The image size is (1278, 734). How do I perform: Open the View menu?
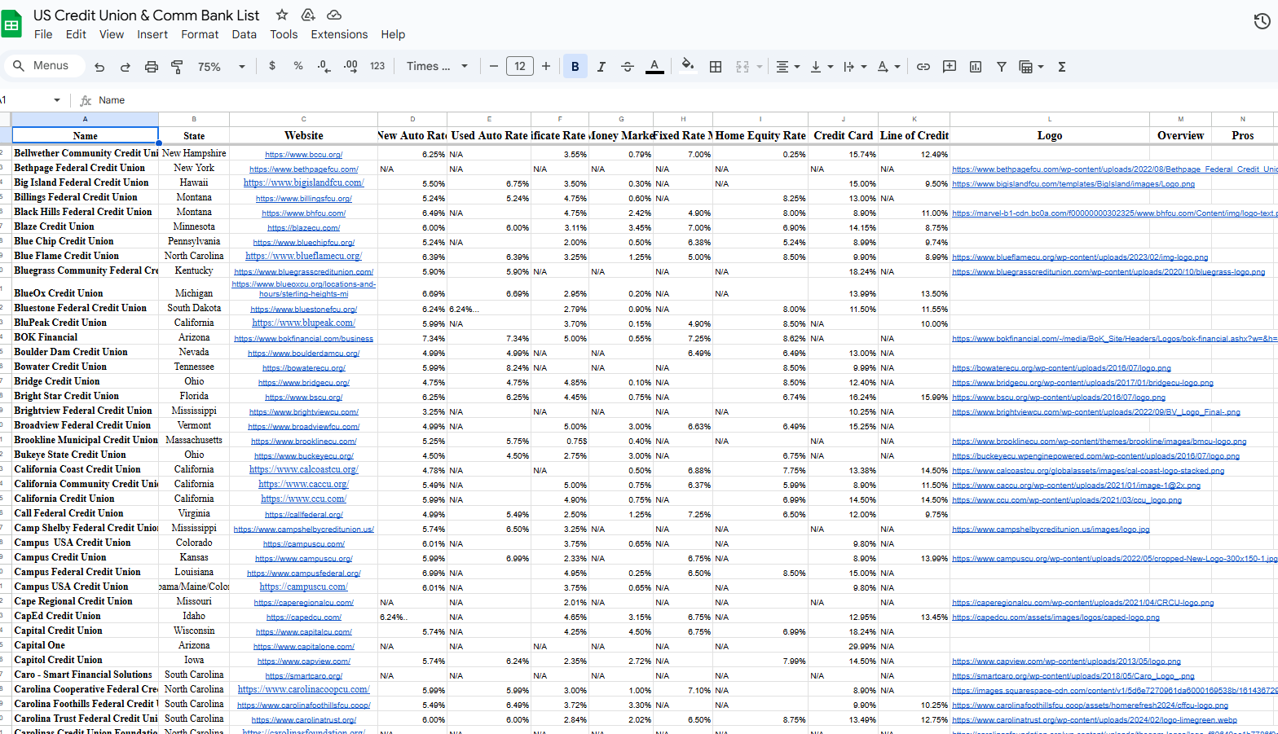[x=112, y=34]
